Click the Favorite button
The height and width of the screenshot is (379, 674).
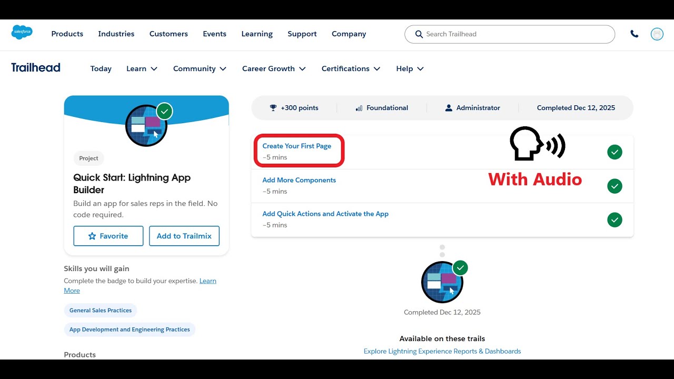tap(108, 236)
